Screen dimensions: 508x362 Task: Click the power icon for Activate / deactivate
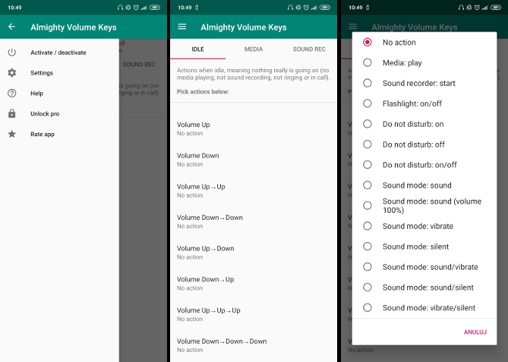pos(12,52)
